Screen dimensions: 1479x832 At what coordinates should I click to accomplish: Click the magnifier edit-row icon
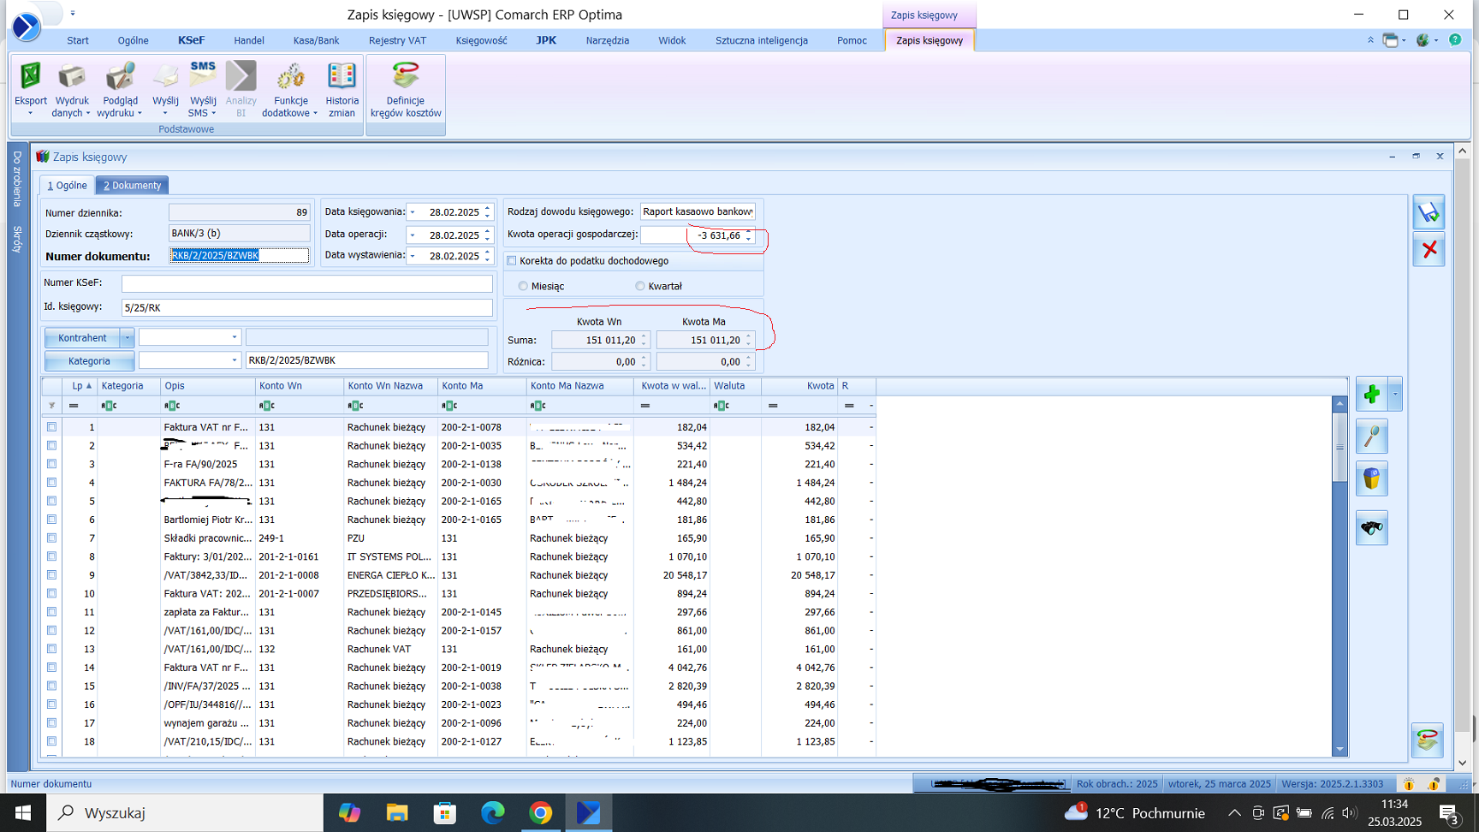click(x=1372, y=437)
